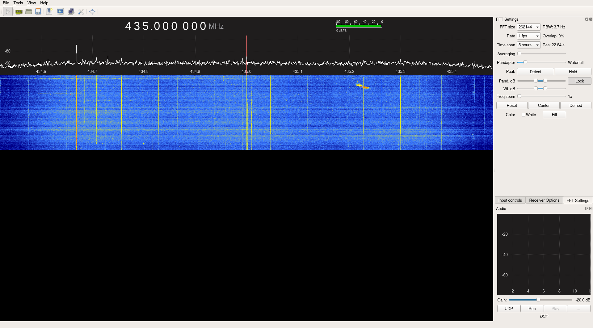Adjust the Pand. dB range slider
The width and height of the screenshot is (593, 328).
541,81
